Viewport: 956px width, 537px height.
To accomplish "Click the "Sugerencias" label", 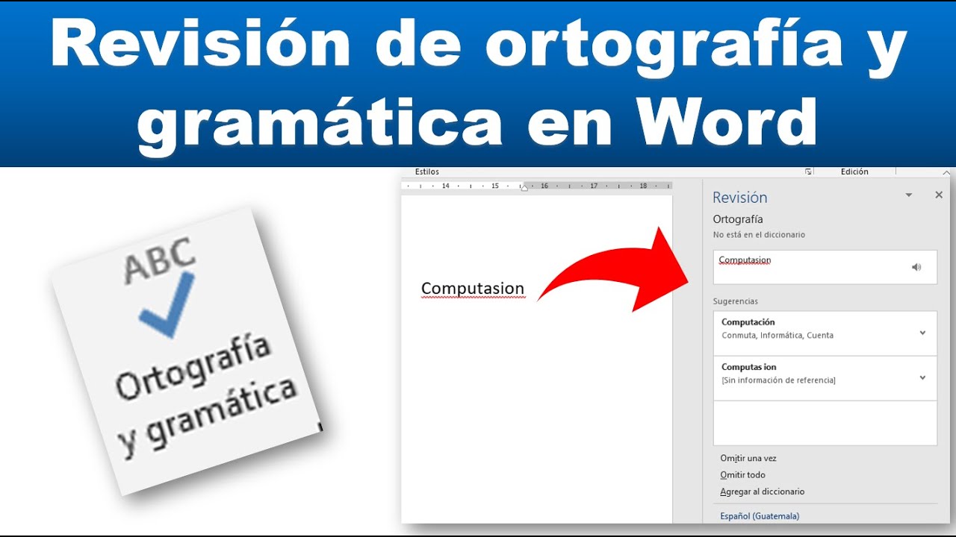I will (x=736, y=301).
